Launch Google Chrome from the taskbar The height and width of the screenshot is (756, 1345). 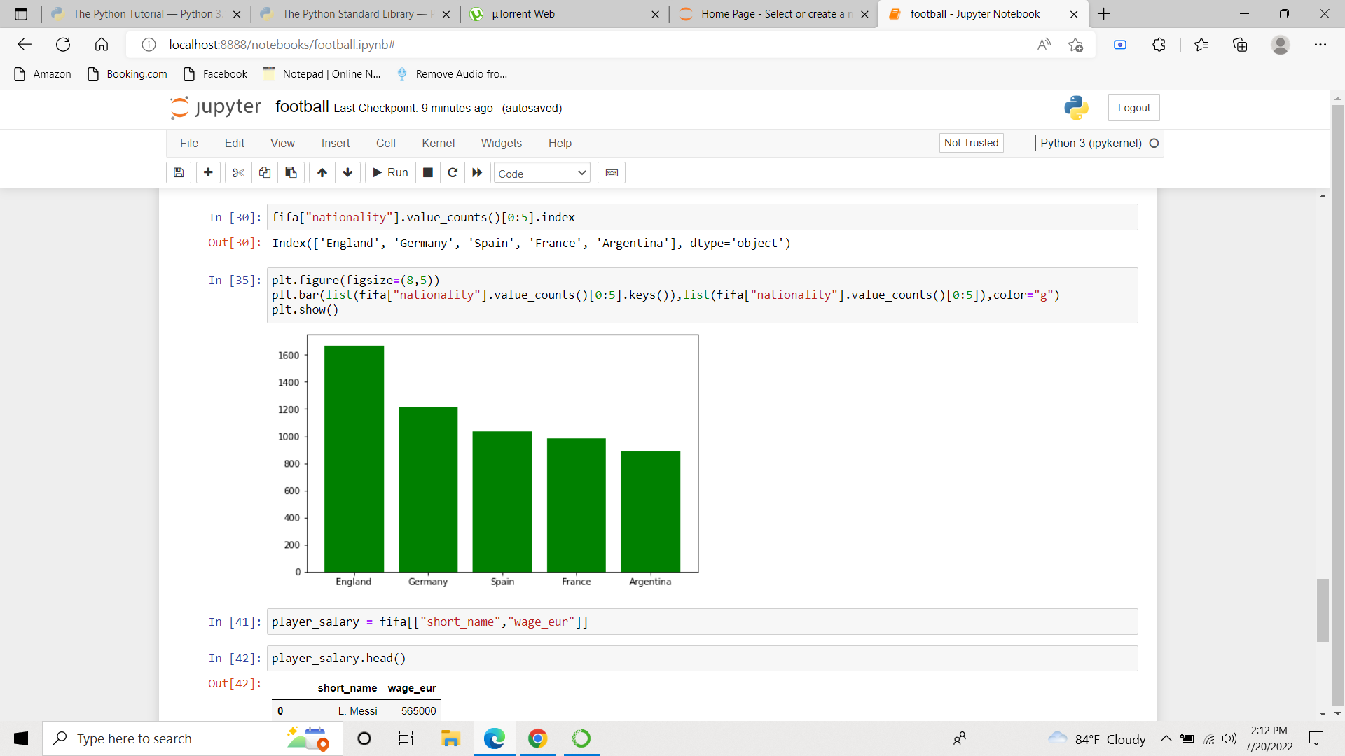(537, 738)
